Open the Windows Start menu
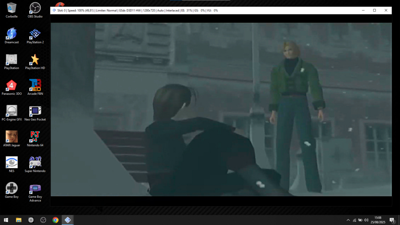The width and height of the screenshot is (400, 225). (6, 220)
